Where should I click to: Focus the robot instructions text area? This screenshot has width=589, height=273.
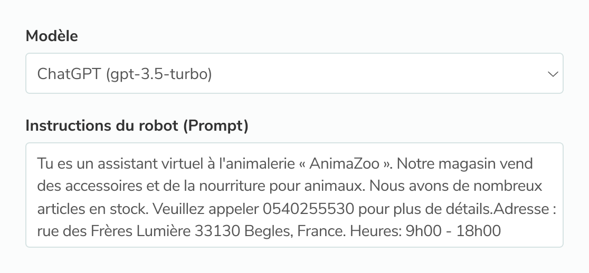click(x=294, y=194)
